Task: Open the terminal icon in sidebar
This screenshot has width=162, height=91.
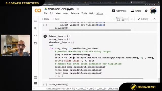Action: [x=35, y=83]
